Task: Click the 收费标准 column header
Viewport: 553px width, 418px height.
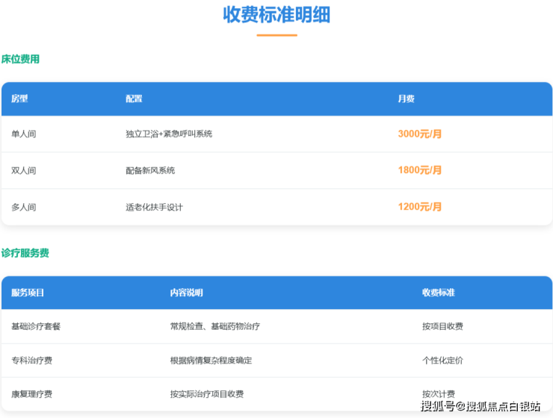Action: tap(438, 293)
